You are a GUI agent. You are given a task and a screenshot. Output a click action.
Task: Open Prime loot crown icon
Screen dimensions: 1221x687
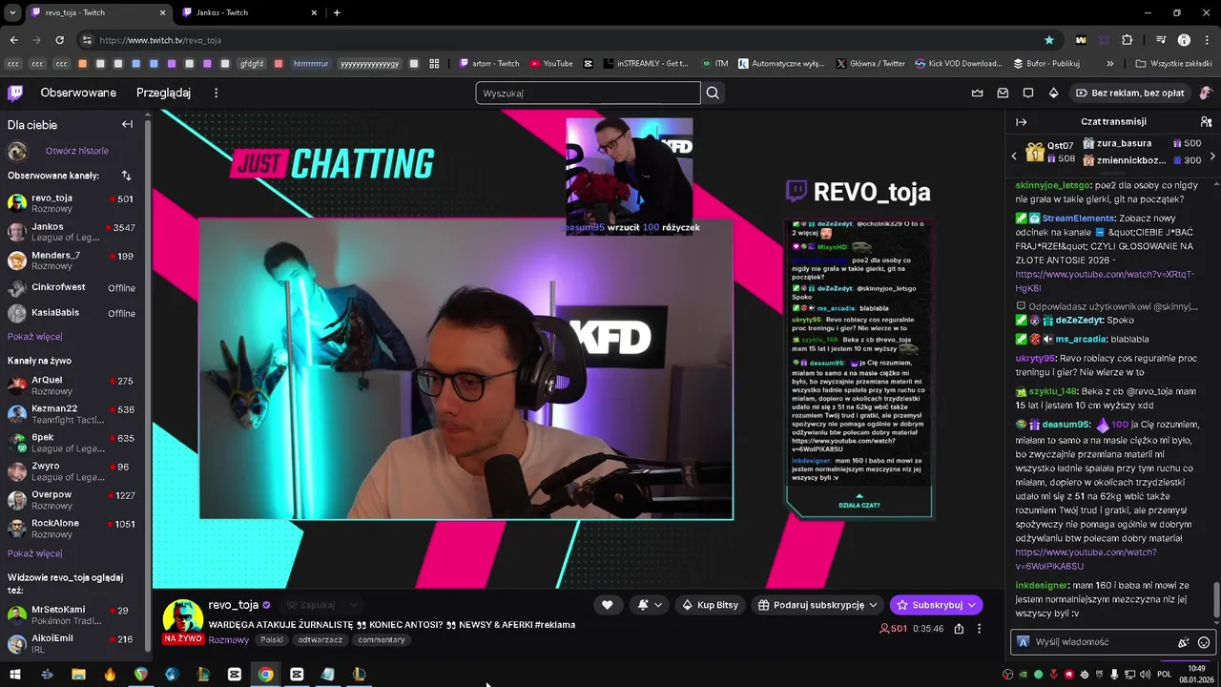(978, 93)
